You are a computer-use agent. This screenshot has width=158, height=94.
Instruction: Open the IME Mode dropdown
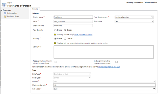104,89
